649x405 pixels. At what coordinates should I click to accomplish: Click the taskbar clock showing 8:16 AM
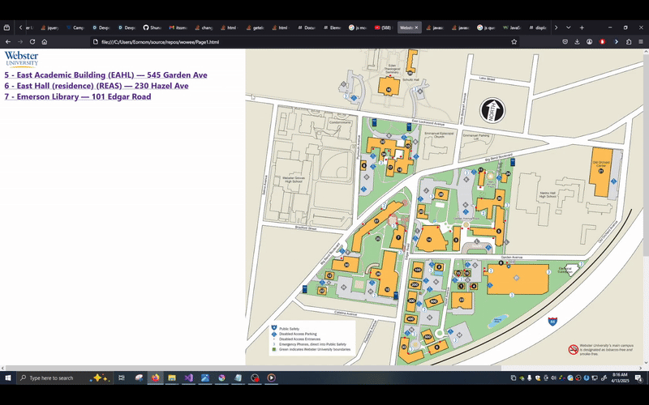tap(620, 377)
